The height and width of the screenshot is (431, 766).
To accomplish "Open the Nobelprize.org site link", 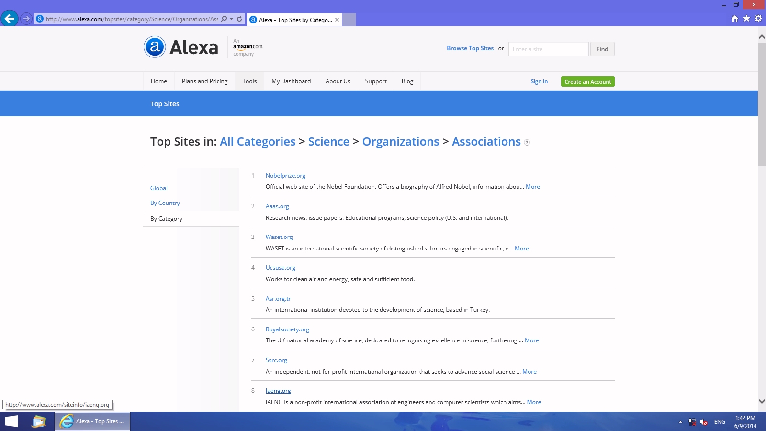I will click(285, 176).
